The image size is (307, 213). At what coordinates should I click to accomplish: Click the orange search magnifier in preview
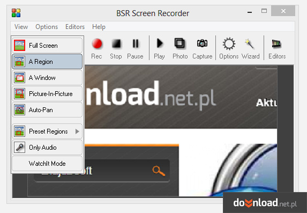[159, 171]
